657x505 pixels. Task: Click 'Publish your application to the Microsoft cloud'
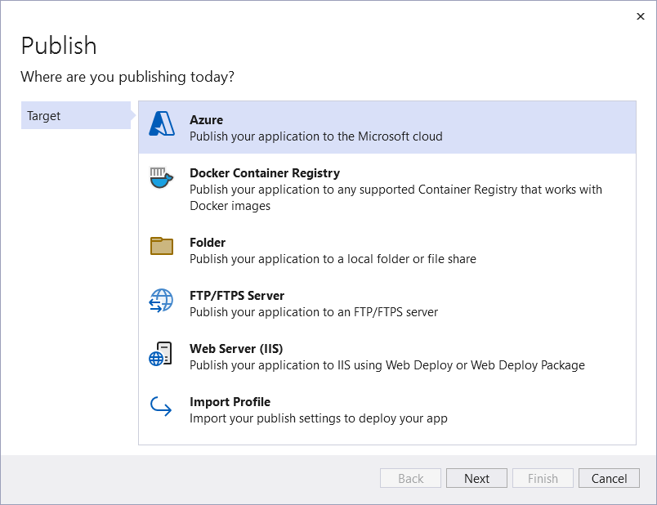[x=316, y=136]
